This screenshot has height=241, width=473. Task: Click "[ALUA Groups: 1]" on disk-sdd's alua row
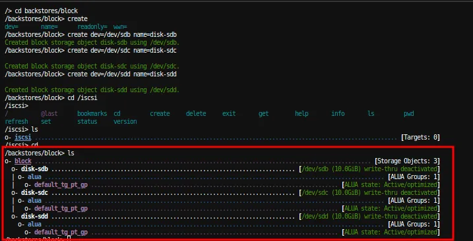coord(414,224)
